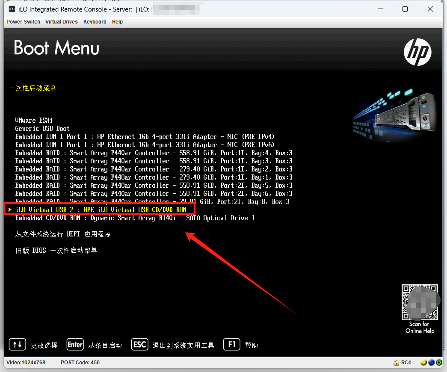Maximize the iLO Remote Console window
The height and width of the screenshot is (372, 447).
click(405, 9)
